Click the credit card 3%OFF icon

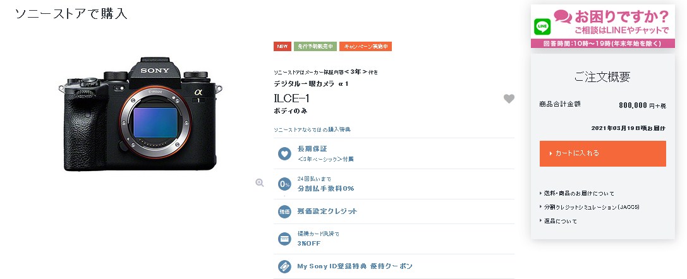click(x=284, y=239)
